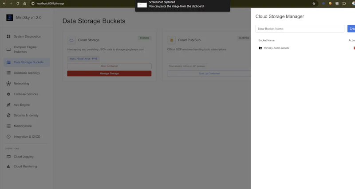355x189 pixels.
Task: Click the blue circle extension icon
Action: [x=323, y=4]
